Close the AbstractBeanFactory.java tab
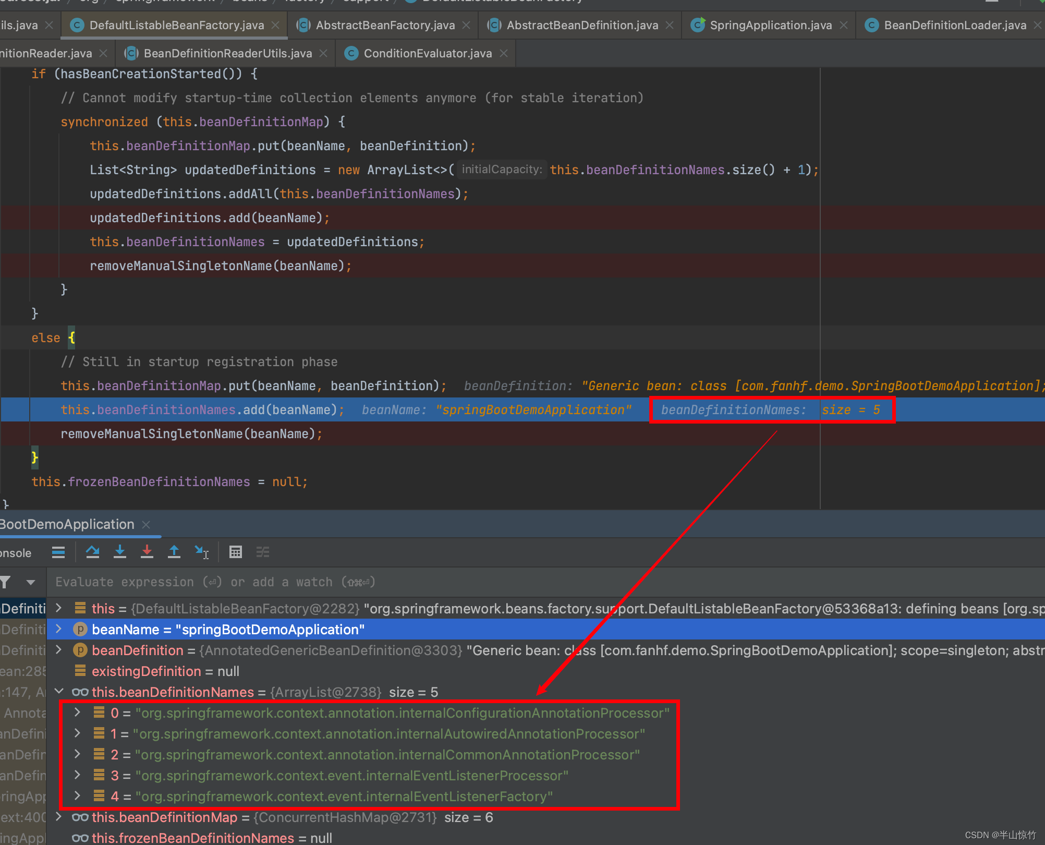 click(x=466, y=25)
